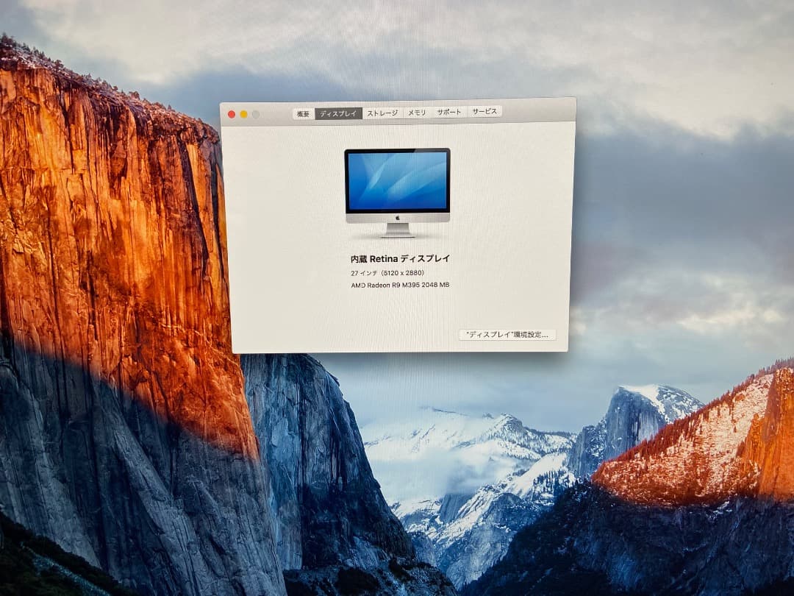Click the Apple logo on the iMac image
The height and width of the screenshot is (596, 794).
[396, 217]
